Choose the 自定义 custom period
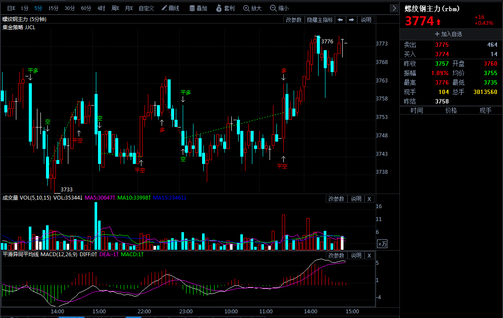The image size is (503, 318). (x=146, y=8)
